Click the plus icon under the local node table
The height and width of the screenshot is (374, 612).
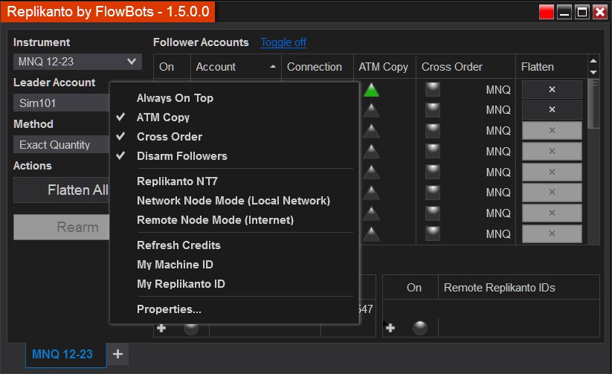[x=161, y=328]
